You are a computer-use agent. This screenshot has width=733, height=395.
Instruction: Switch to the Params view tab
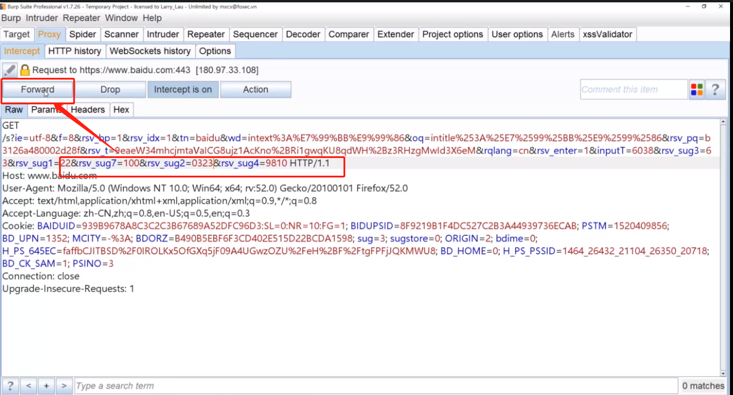pos(47,110)
